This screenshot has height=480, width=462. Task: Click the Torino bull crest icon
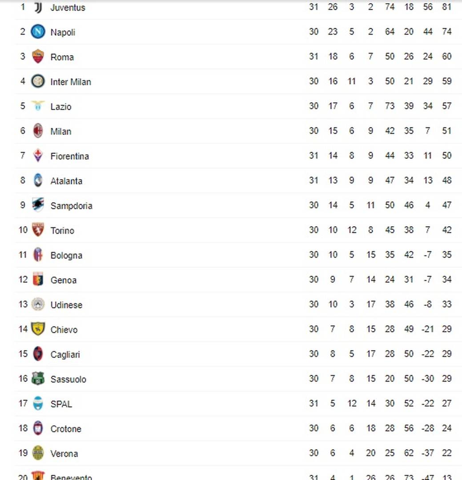pos(38,230)
